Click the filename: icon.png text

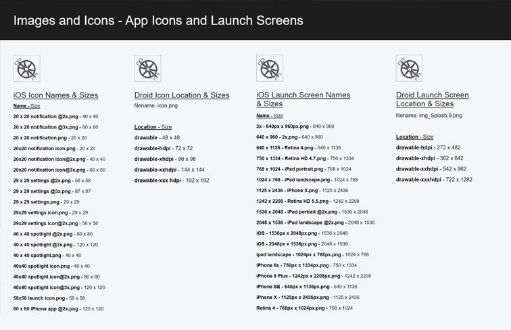156,106
